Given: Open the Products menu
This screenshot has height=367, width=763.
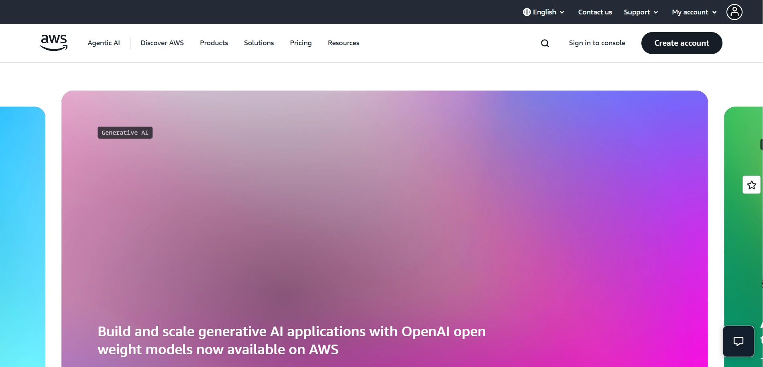Looking at the screenshot, I should [x=214, y=43].
